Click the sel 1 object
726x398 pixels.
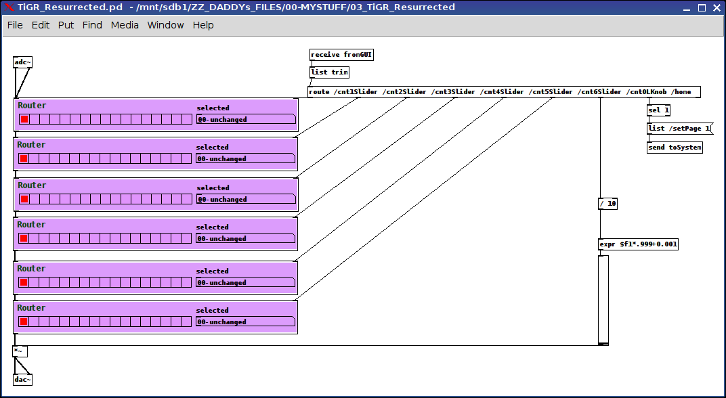[x=658, y=110]
